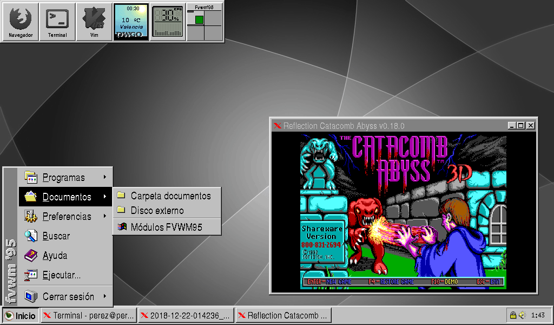Expand Cerrar sesión with its arrow
The image size is (554, 325).
coord(105,296)
